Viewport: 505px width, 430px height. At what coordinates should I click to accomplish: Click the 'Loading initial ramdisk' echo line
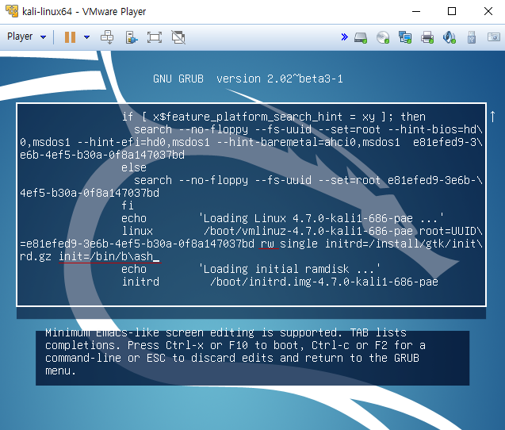251,269
